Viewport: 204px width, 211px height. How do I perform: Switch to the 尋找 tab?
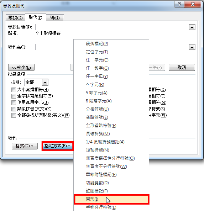pos(15,18)
